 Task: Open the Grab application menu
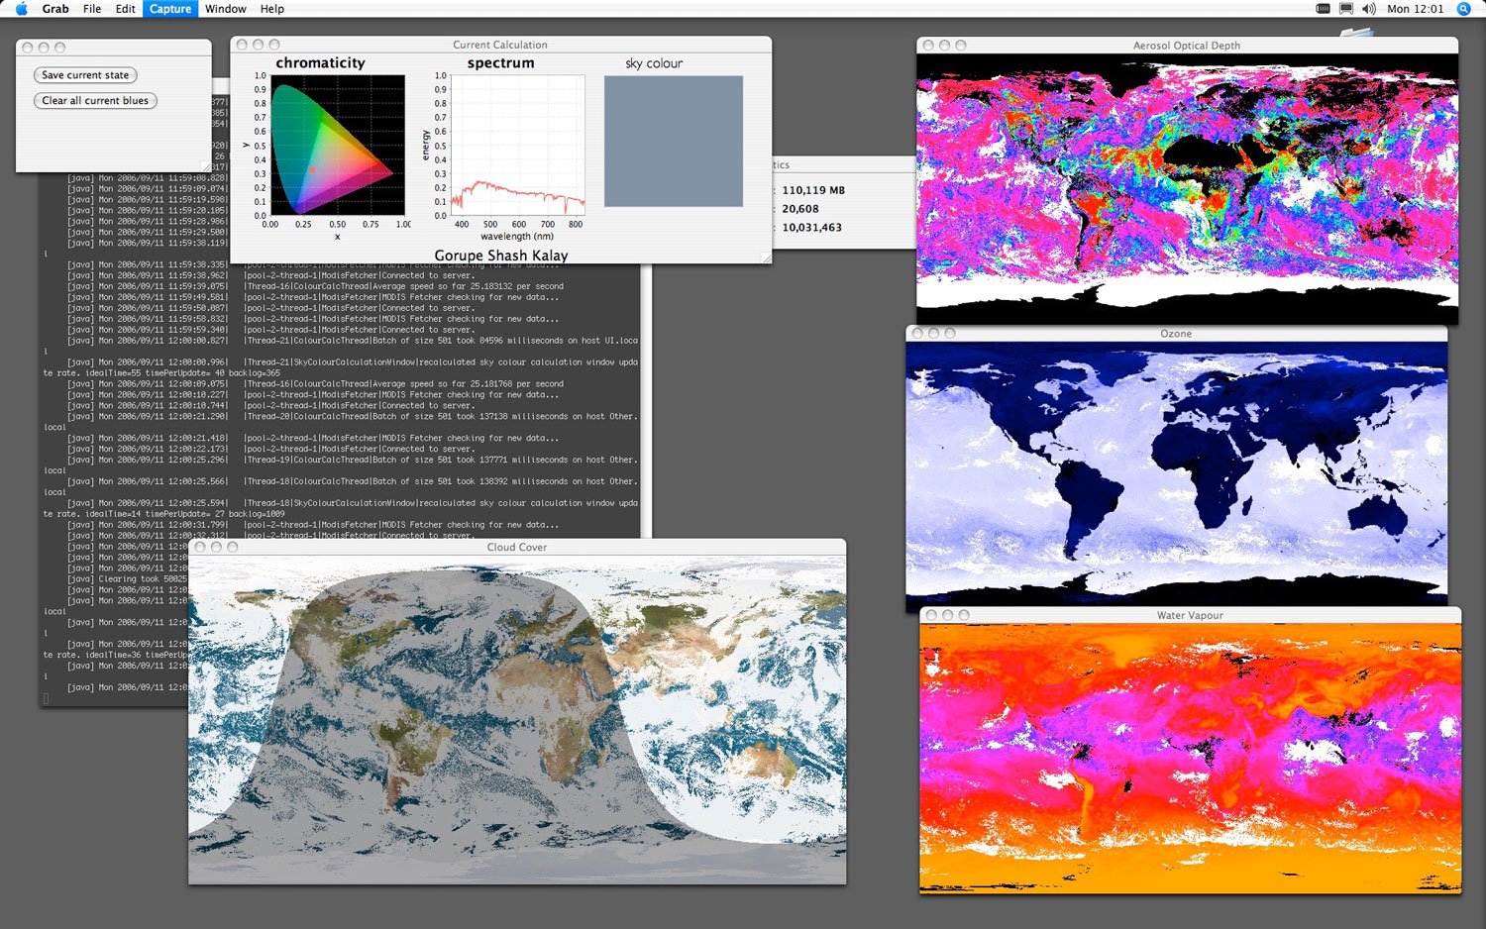pyautogui.click(x=55, y=9)
